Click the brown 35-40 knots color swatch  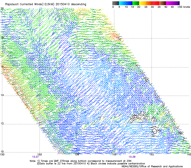[x=163, y=3]
